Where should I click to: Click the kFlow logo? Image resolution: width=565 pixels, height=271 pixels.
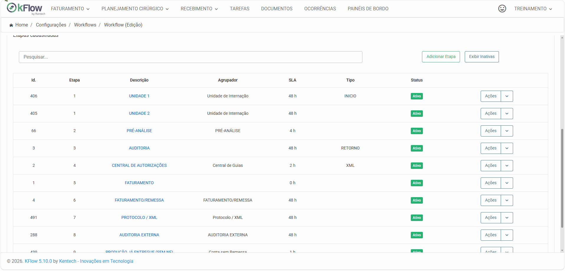click(x=26, y=9)
